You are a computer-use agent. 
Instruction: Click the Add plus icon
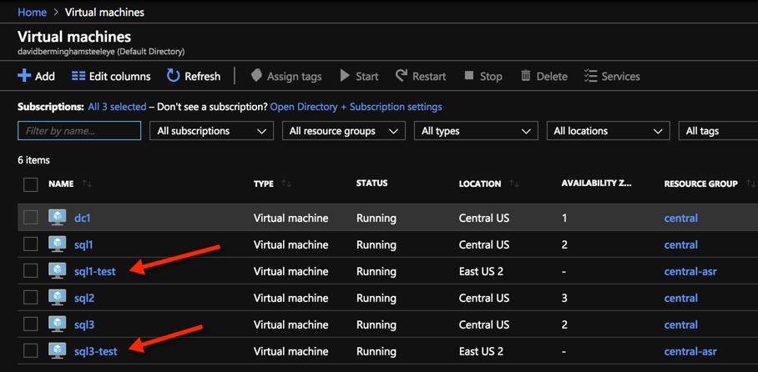(24, 76)
